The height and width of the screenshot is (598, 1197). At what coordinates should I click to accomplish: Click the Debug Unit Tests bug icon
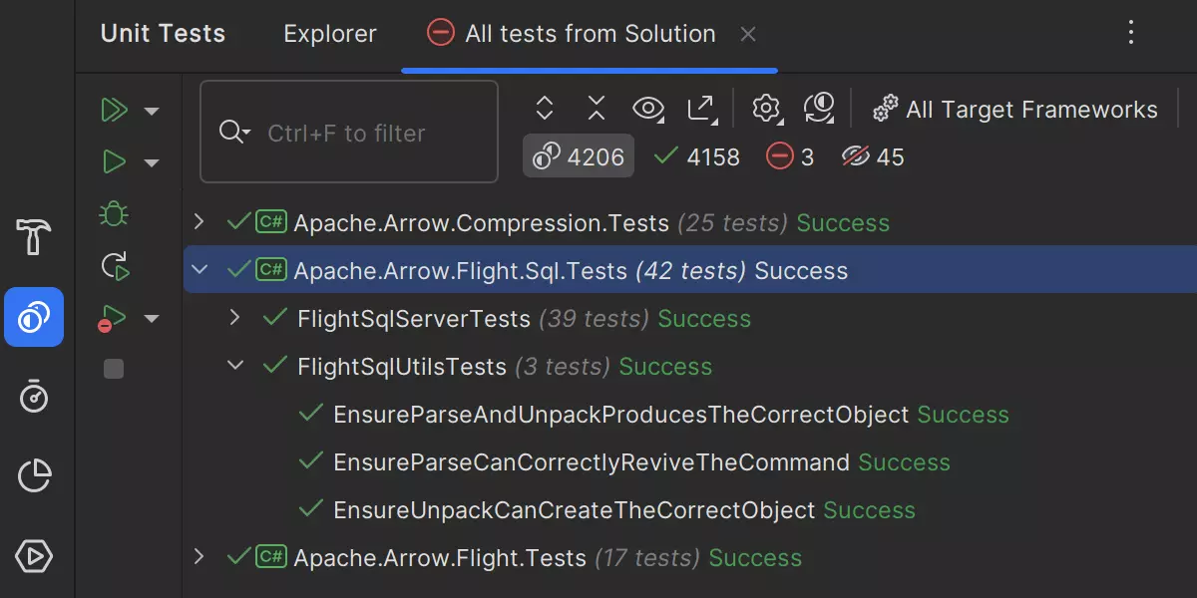(x=115, y=213)
